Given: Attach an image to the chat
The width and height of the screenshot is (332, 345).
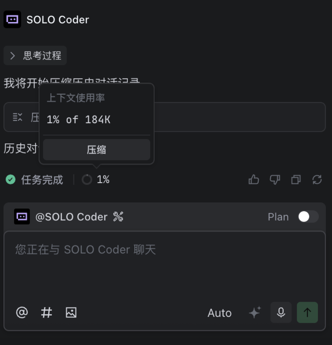Looking at the screenshot, I should [x=71, y=313].
